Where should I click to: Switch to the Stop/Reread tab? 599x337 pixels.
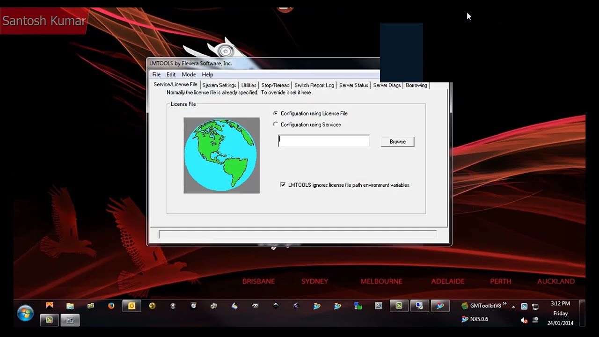pyautogui.click(x=275, y=85)
